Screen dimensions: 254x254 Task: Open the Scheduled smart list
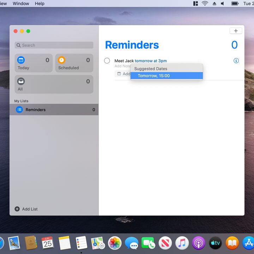tap(74, 63)
